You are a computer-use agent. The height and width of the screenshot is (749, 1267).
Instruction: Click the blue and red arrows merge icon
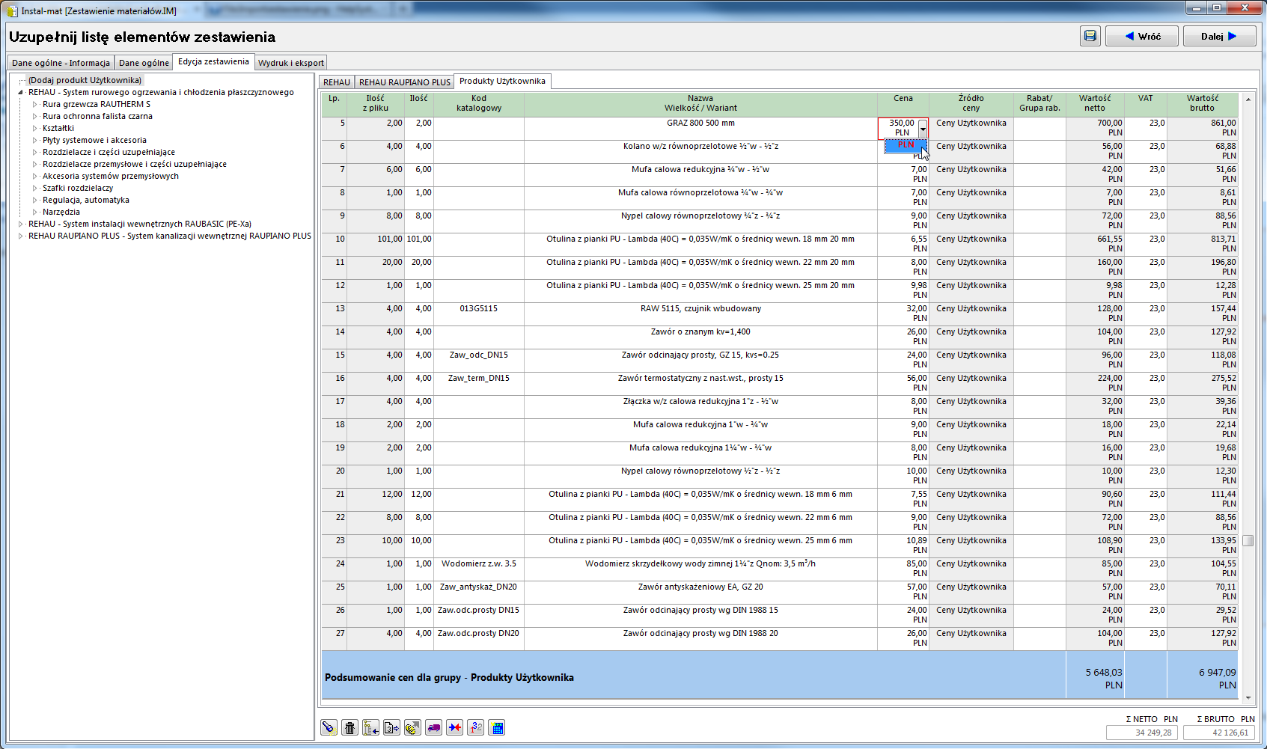(454, 727)
